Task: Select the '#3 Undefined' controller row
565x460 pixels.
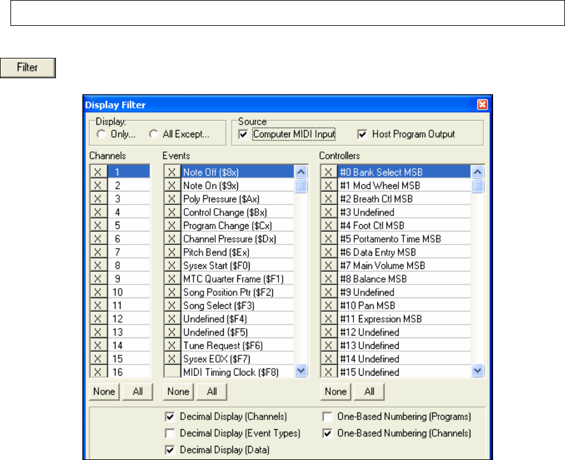Action: click(x=404, y=212)
